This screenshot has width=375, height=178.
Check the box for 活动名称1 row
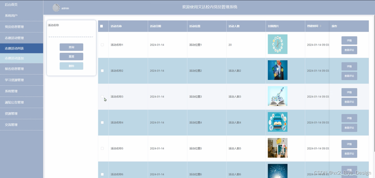click(x=102, y=45)
